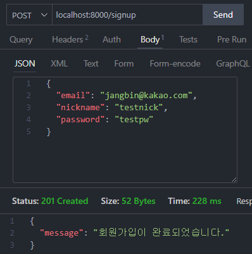The width and height of the screenshot is (252, 254).
Task: Switch to the Query tab
Action: click(x=21, y=39)
